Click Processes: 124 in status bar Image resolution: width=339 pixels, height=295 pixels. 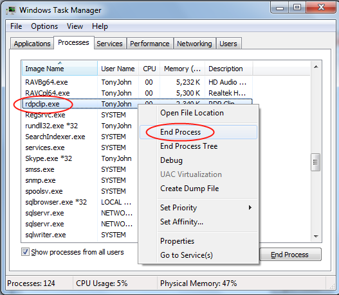(x=31, y=283)
